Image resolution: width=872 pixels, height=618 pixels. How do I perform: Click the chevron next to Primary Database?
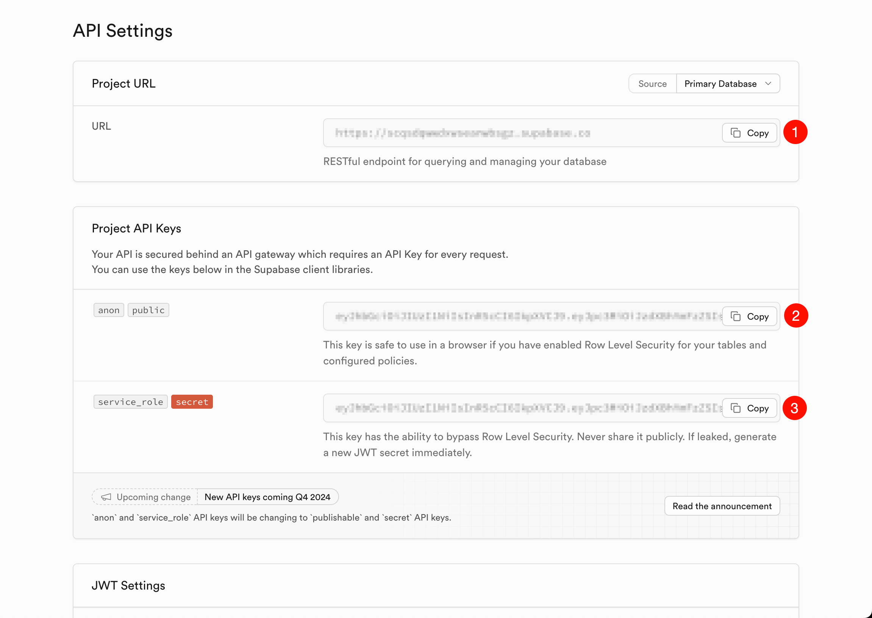pos(768,84)
